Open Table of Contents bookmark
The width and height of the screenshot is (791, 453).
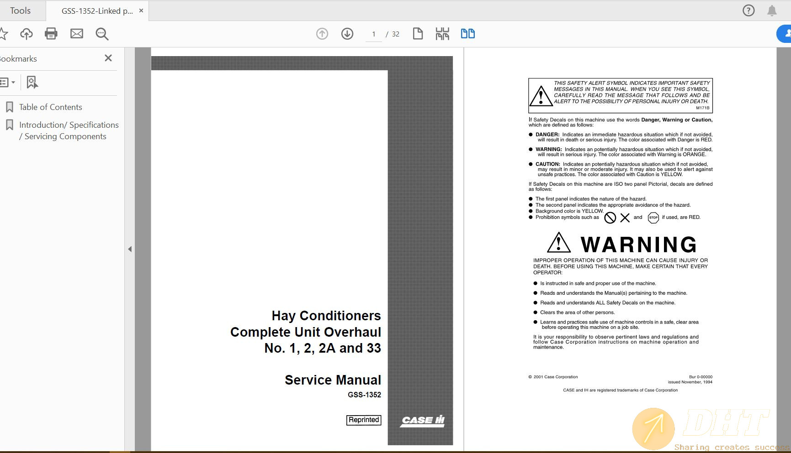point(50,107)
